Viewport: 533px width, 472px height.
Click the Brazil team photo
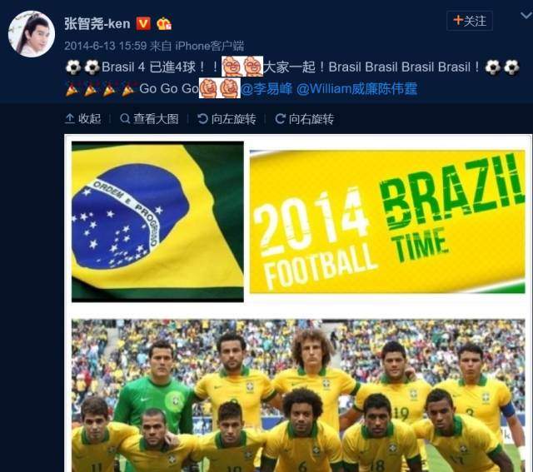[x=298, y=395]
